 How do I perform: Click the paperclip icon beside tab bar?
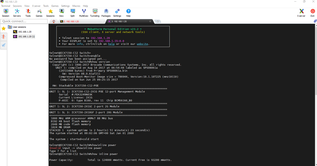315,21
